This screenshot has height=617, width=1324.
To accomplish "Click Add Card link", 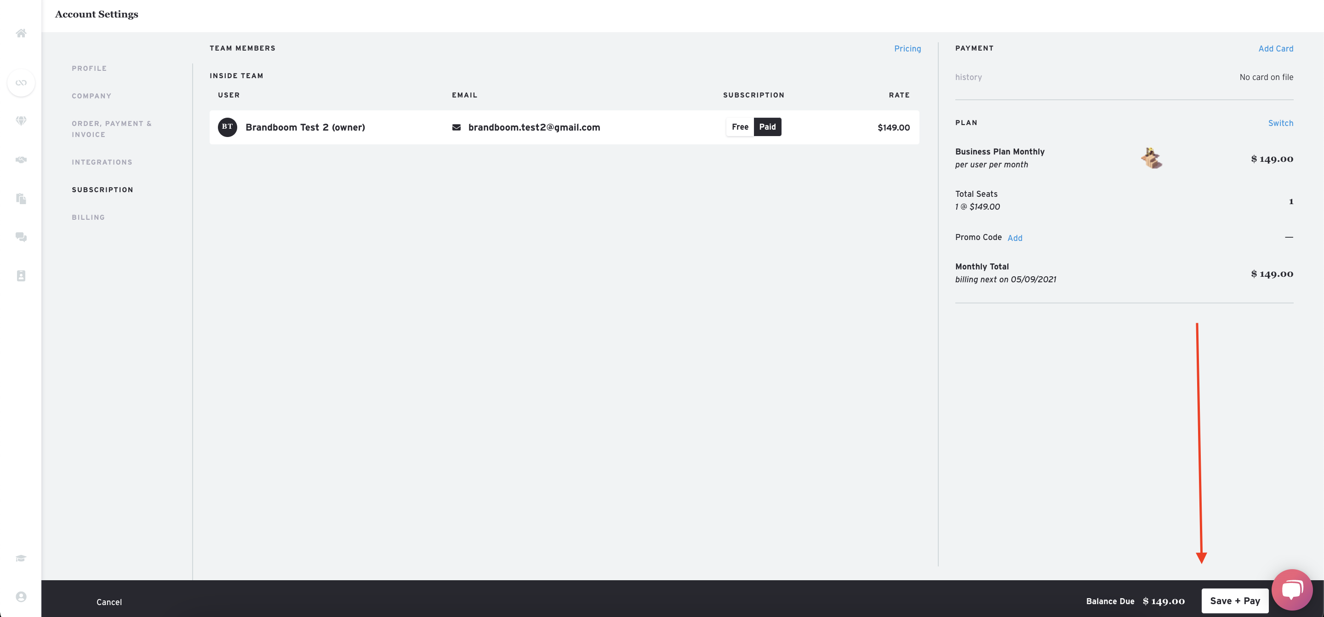I will [1275, 49].
